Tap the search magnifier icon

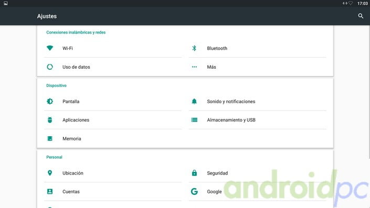pos(361,16)
